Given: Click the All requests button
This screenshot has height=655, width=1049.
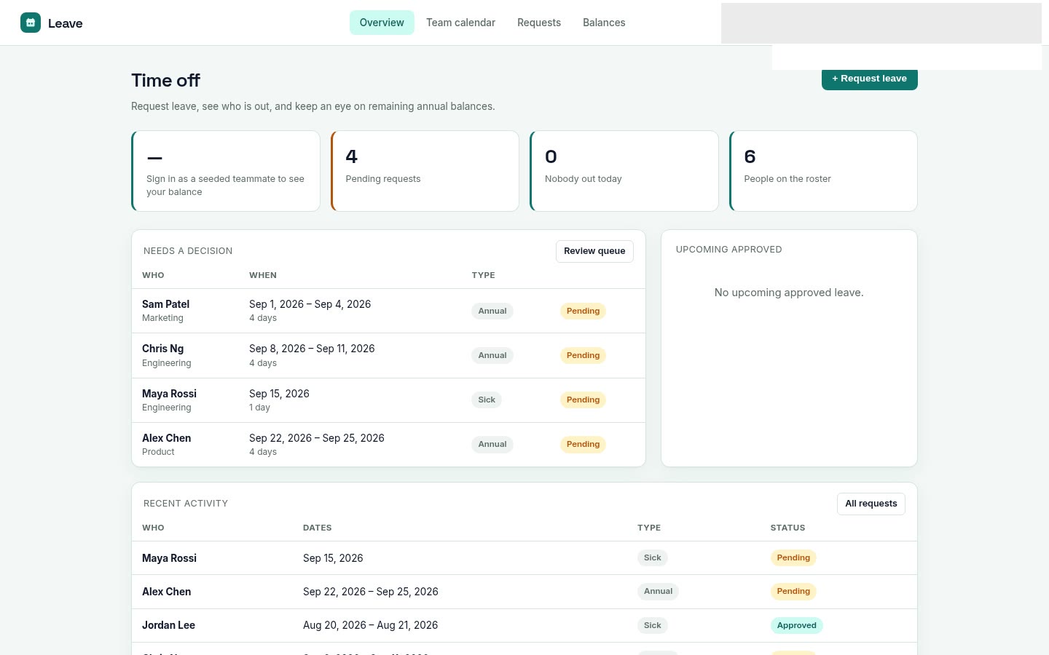Looking at the screenshot, I should pyautogui.click(x=871, y=504).
